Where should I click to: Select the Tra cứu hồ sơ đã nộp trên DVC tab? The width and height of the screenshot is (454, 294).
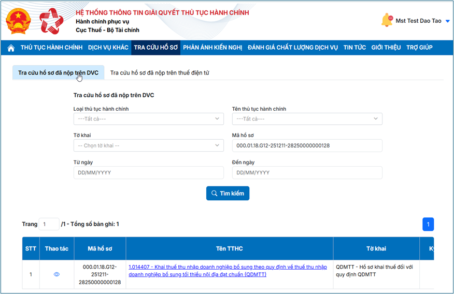[x=58, y=73]
